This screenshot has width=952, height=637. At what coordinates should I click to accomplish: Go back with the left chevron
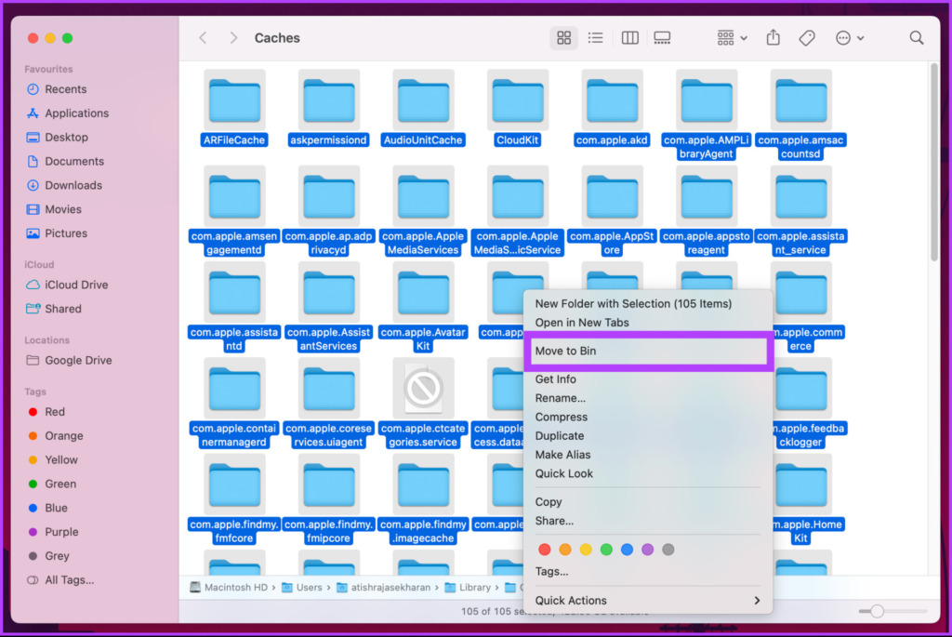tap(203, 38)
